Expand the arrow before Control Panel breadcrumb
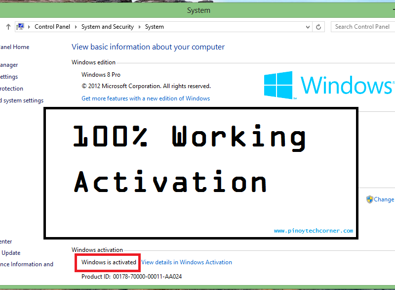The image size is (395, 290). click(x=29, y=27)
